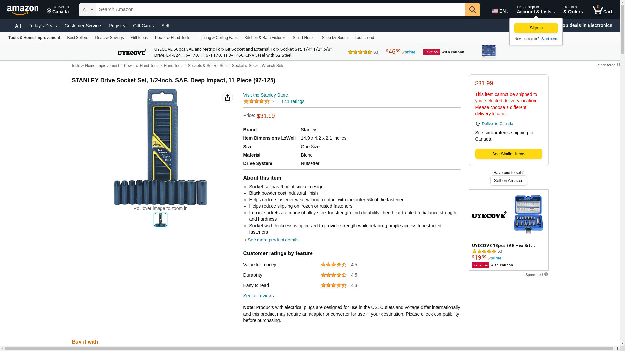Click into the Search Amazon field
The width and height of the screenshot is (625, 351).
(x=281, y=10)
